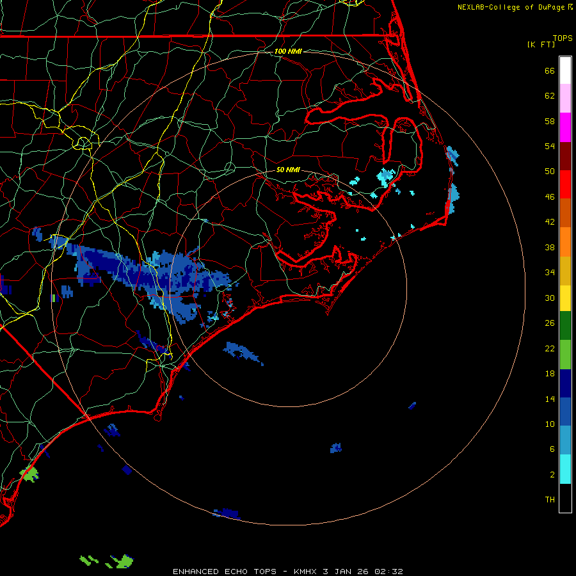576x576 pixels.
Task: Click the TOPS legend title
Action: (563, 38)
